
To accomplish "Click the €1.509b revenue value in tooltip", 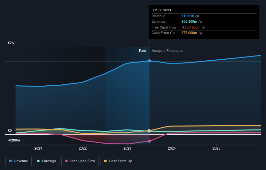I will click(188, 16).
